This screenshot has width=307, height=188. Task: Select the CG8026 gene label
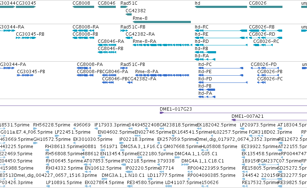coord(258,3)
